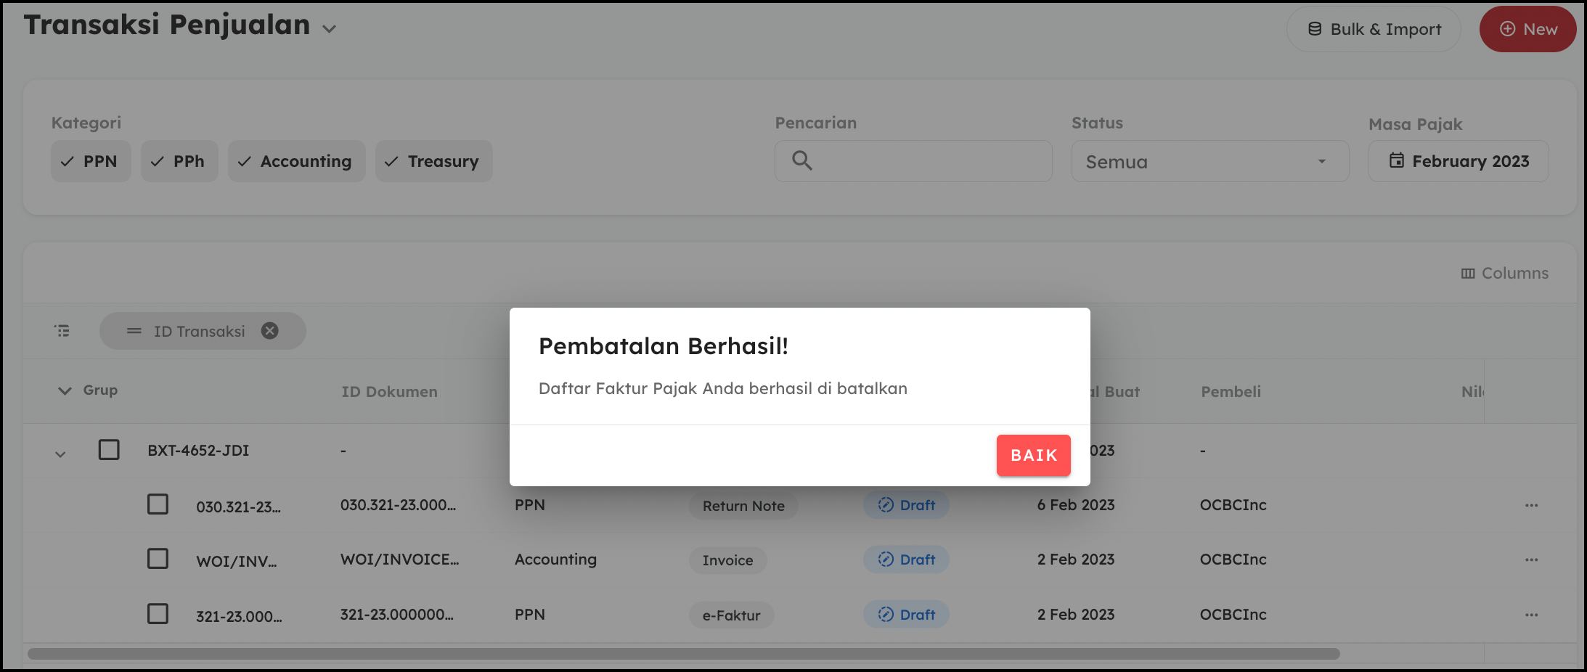The height and width of the screenshot is (672, 1587).
Task: Select the WOI/INV... row checkbox
Action: pyautogui.click(x=158, y=559)
